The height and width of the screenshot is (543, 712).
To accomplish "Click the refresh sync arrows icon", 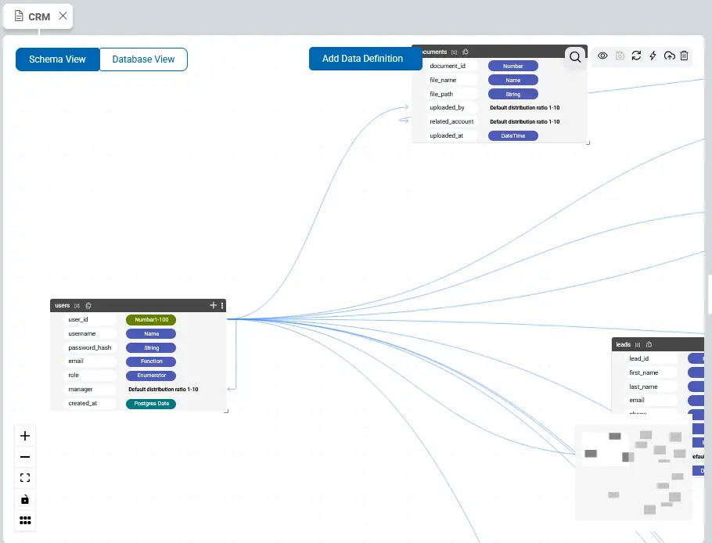I will [636, 56].
